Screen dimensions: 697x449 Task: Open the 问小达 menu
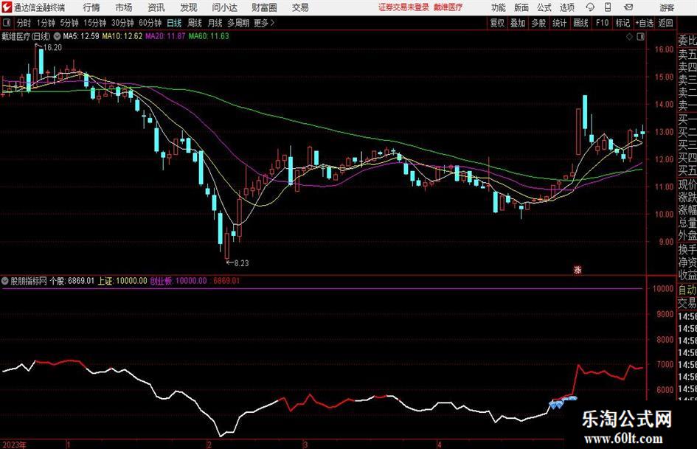tap(224, 7)
